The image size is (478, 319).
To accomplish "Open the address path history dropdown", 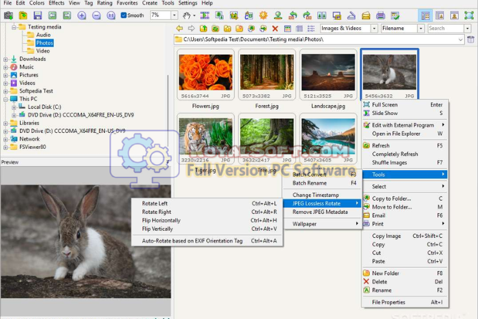I will point(460,39).
